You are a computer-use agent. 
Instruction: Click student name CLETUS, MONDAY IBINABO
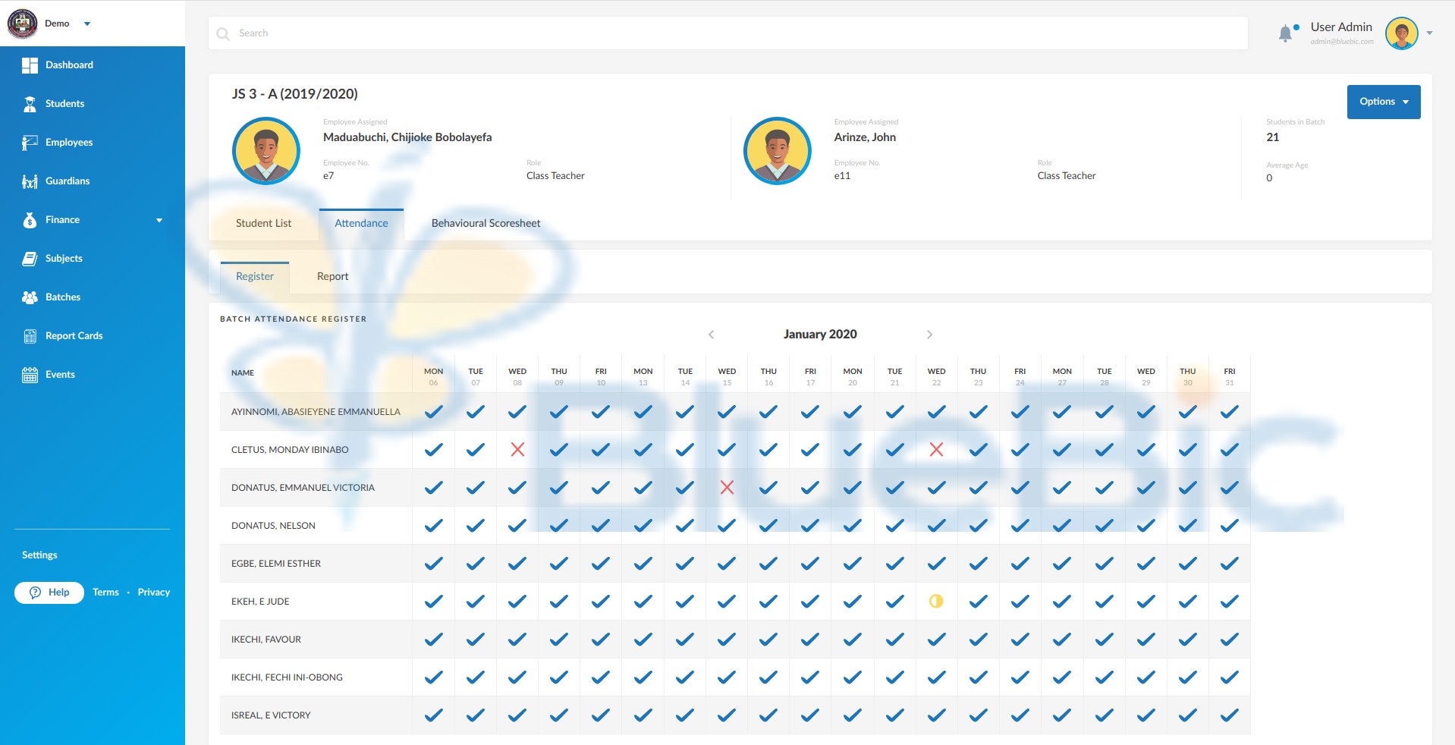click(290, 450)
